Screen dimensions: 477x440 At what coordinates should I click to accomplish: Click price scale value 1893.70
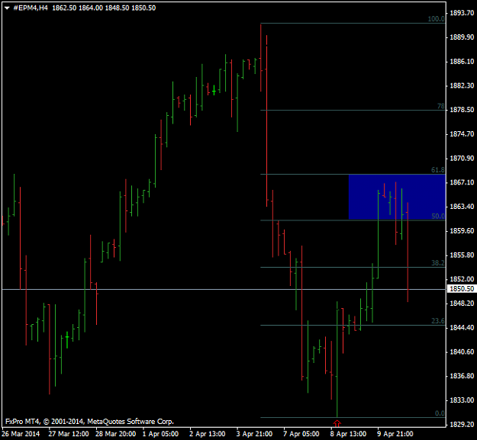tap(462, 13)
